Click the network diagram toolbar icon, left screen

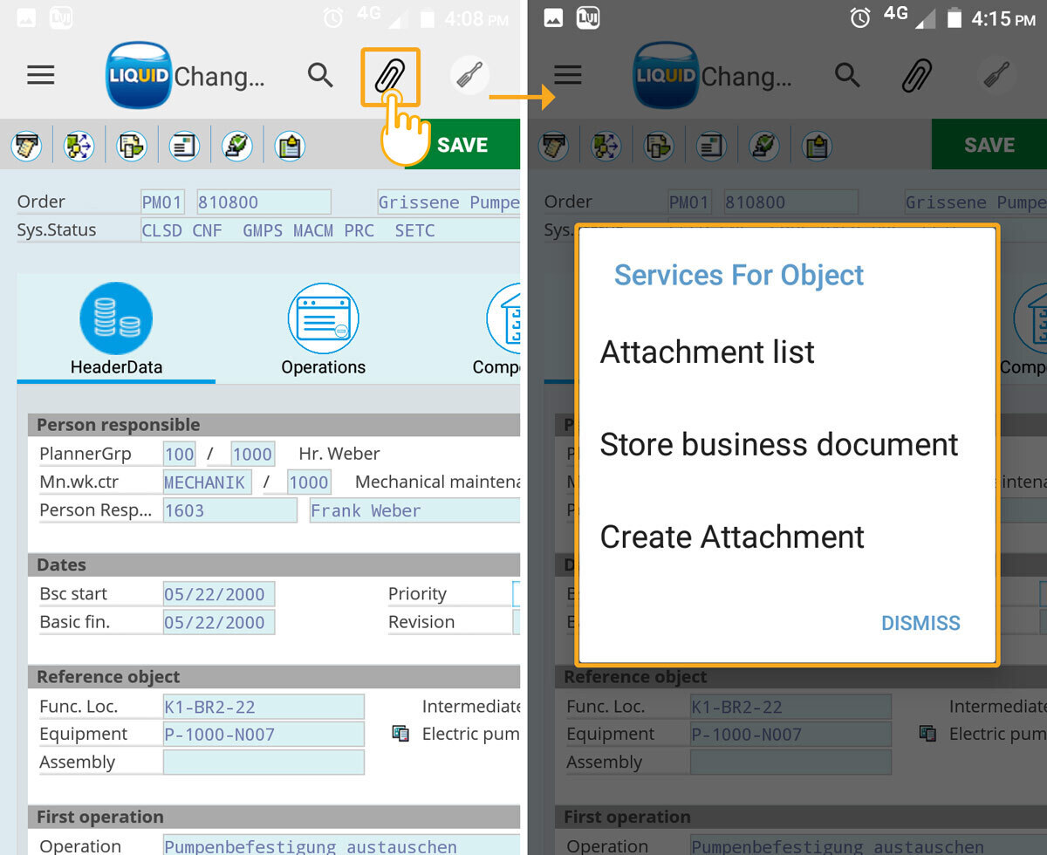coord(79,146)
